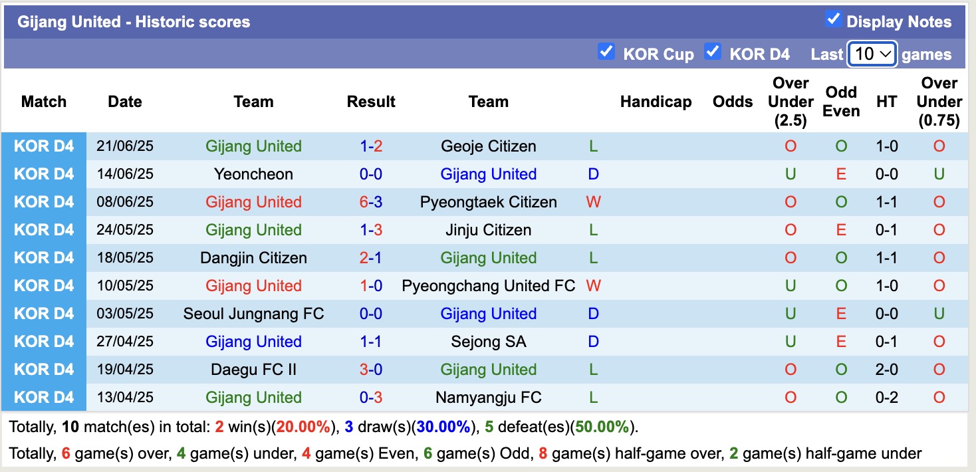The width and height of the screenshot is (976, 472).
Task: Open Gijang United from the match against Geoje Citizen
Action: pyautogui.click(x=253, y=146)
